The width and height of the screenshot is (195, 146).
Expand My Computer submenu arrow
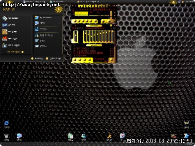click(59, 23)
